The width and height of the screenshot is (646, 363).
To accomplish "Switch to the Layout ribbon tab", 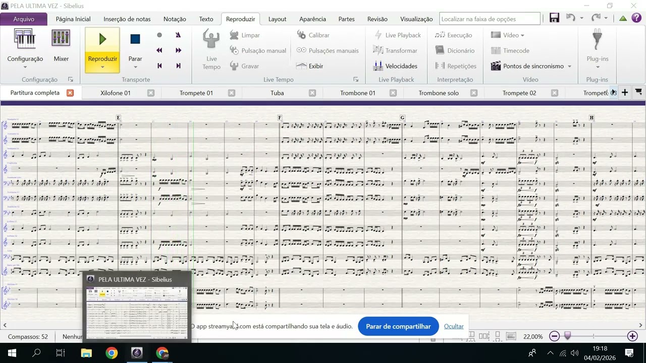I will (277, 19).
